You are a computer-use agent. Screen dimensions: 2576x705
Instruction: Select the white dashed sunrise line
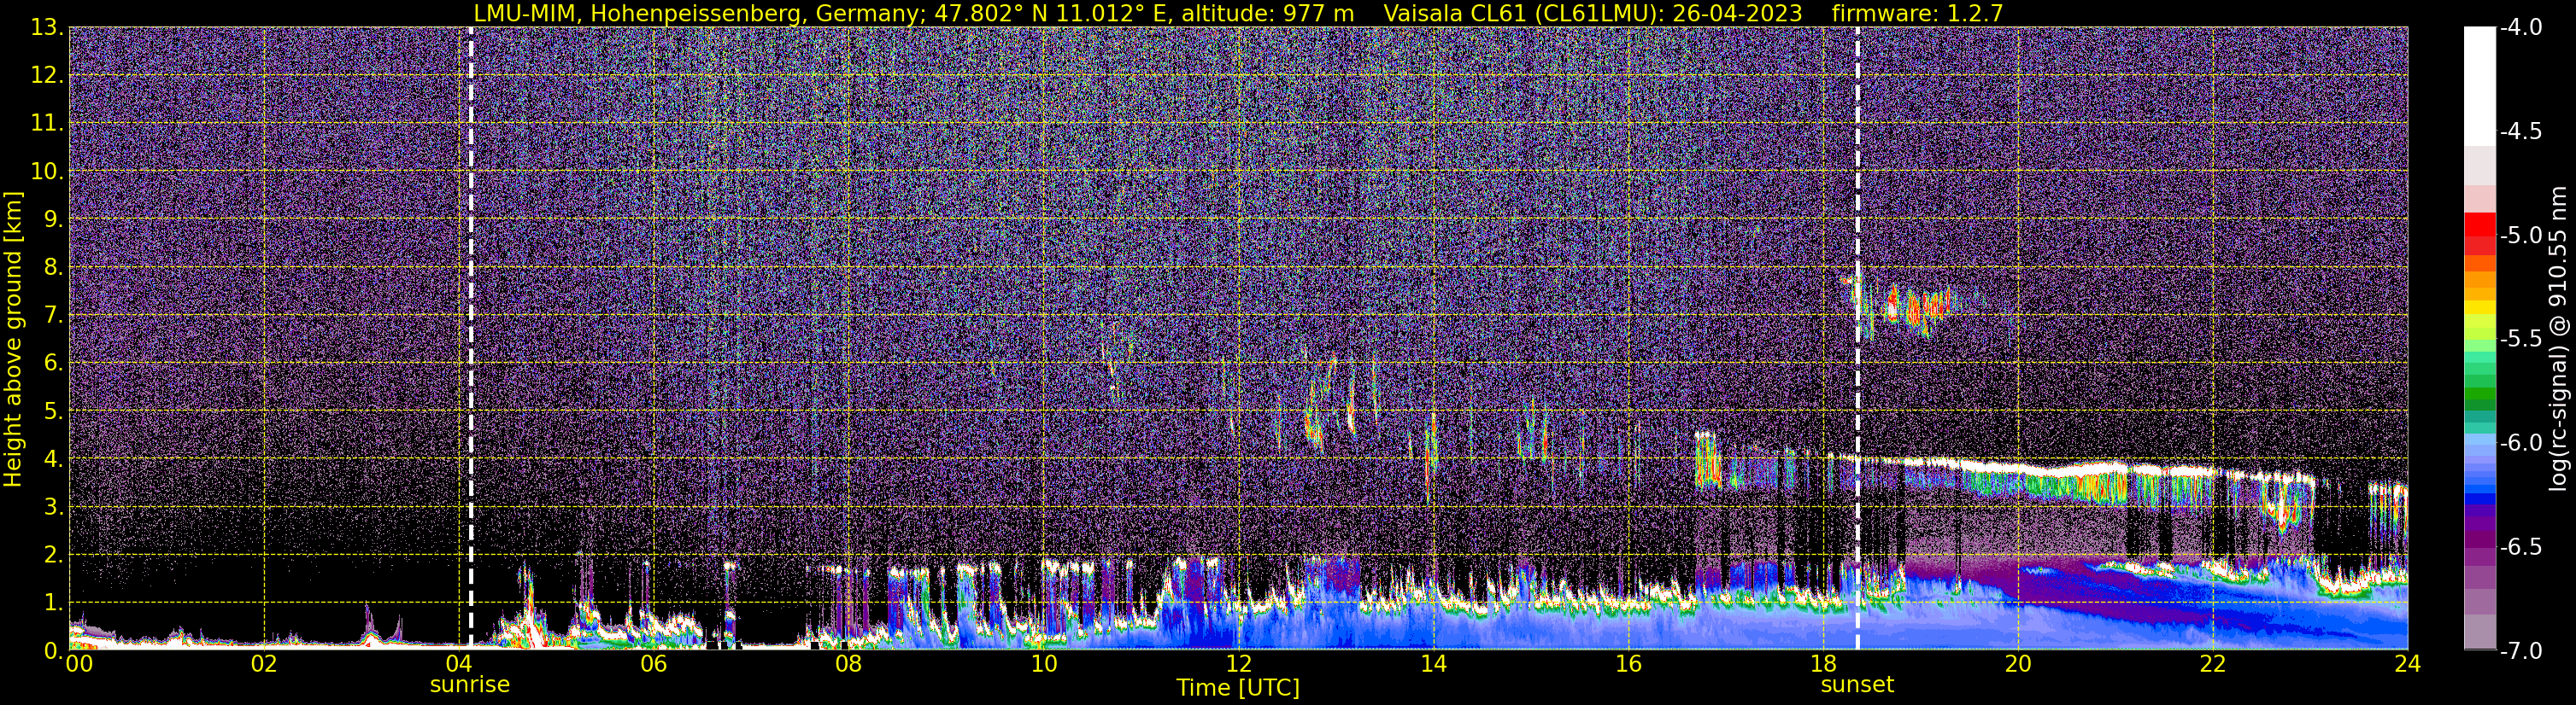point(471,337)
